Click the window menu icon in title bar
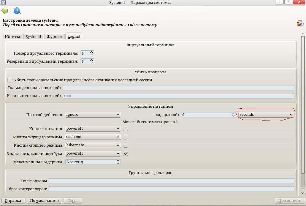The width and height of the screenshot is (306, 206). pyautogui.click(x=3, y=2)
